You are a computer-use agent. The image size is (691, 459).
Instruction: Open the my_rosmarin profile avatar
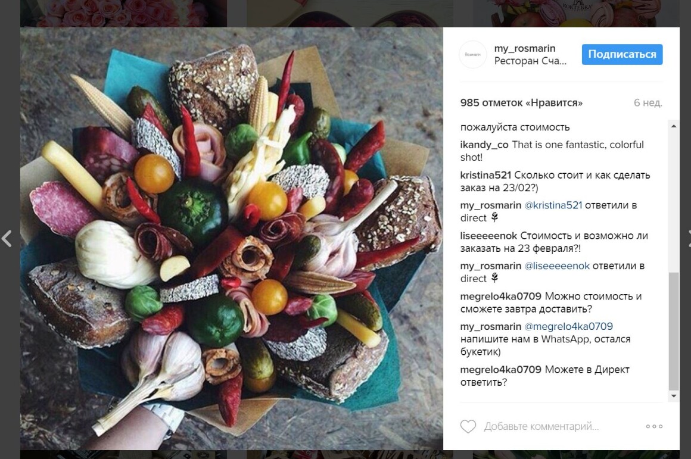point(473,55)
